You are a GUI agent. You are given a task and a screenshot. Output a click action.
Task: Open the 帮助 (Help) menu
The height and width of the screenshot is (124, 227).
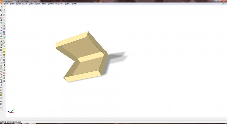(x=74, y=4)
